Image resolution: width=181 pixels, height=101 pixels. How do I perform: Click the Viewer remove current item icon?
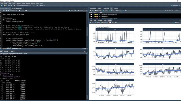click(110, 23)
